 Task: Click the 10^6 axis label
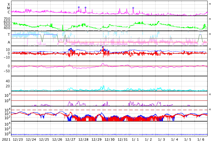click(7, 101)
